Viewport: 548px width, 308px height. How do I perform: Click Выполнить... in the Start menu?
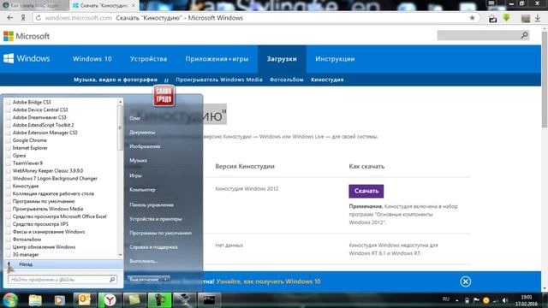click(144, 261)
